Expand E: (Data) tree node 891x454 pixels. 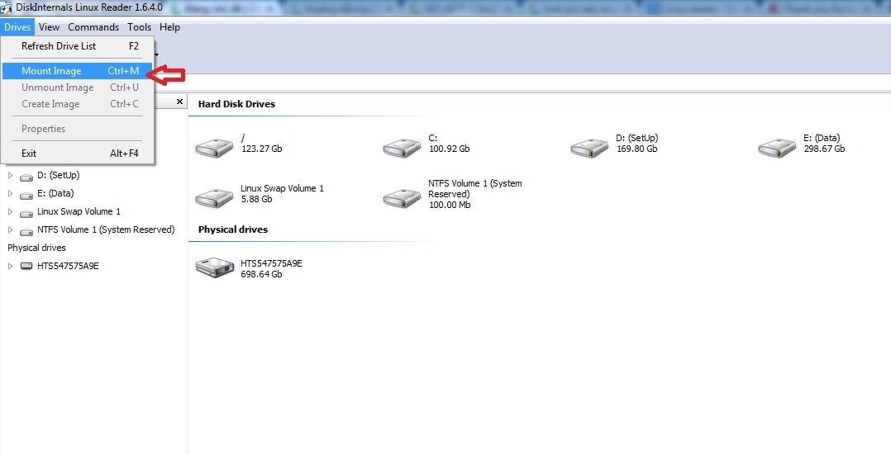pos(10,193)
